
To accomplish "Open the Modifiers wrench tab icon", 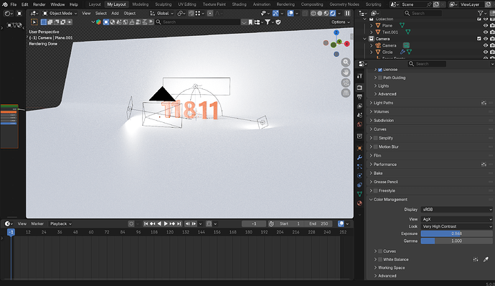I will 359,157.
